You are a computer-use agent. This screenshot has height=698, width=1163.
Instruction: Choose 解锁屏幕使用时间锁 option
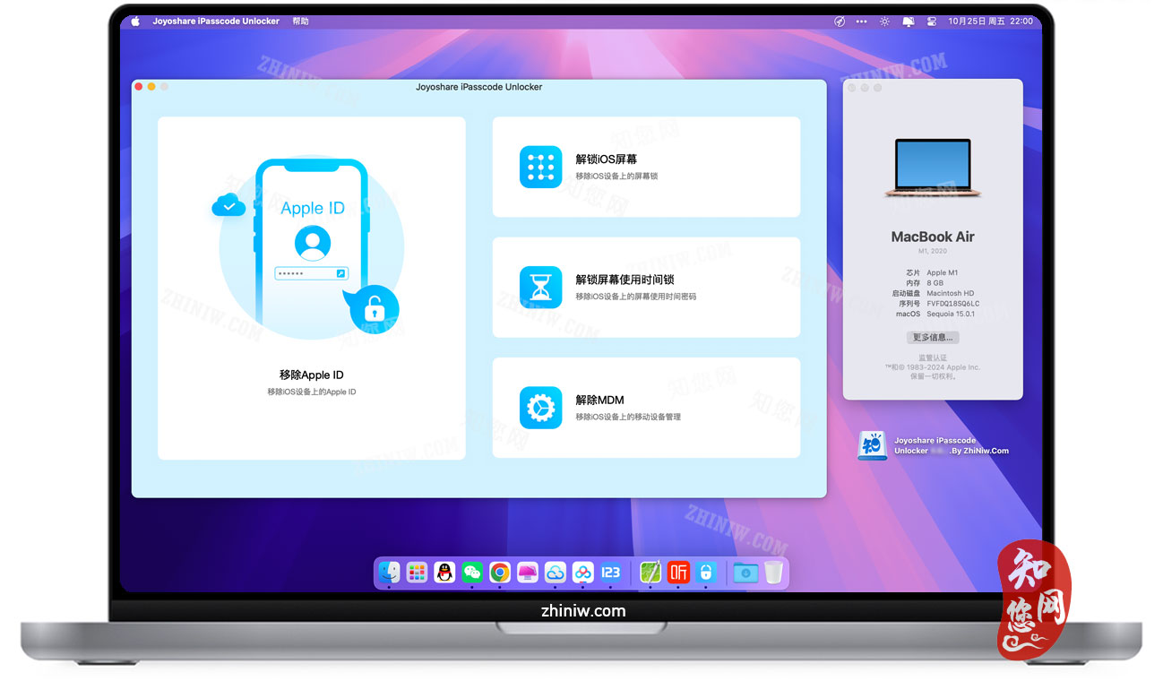(646, 287)
